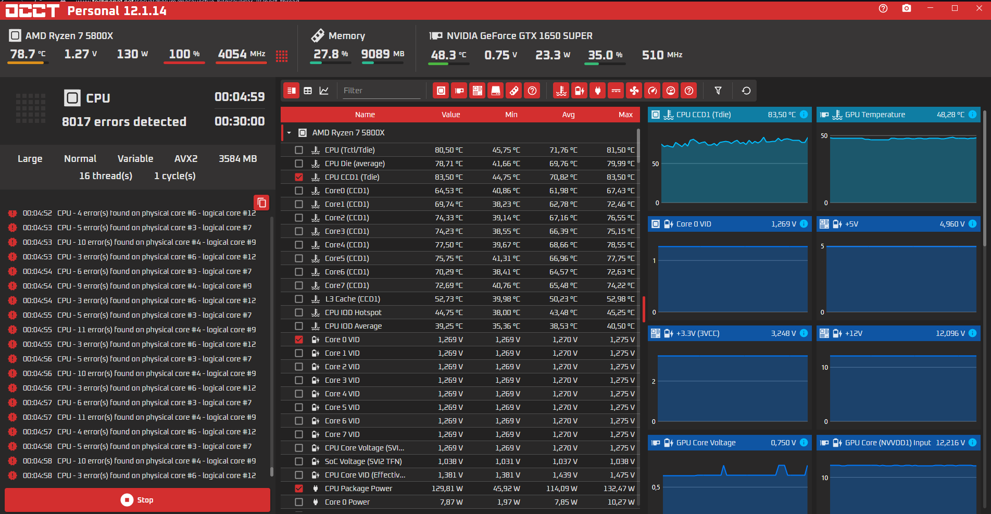Check the L3 Cache (CCD1) checkbox
This screenshot has height=514, width=991.
point(299,299)
